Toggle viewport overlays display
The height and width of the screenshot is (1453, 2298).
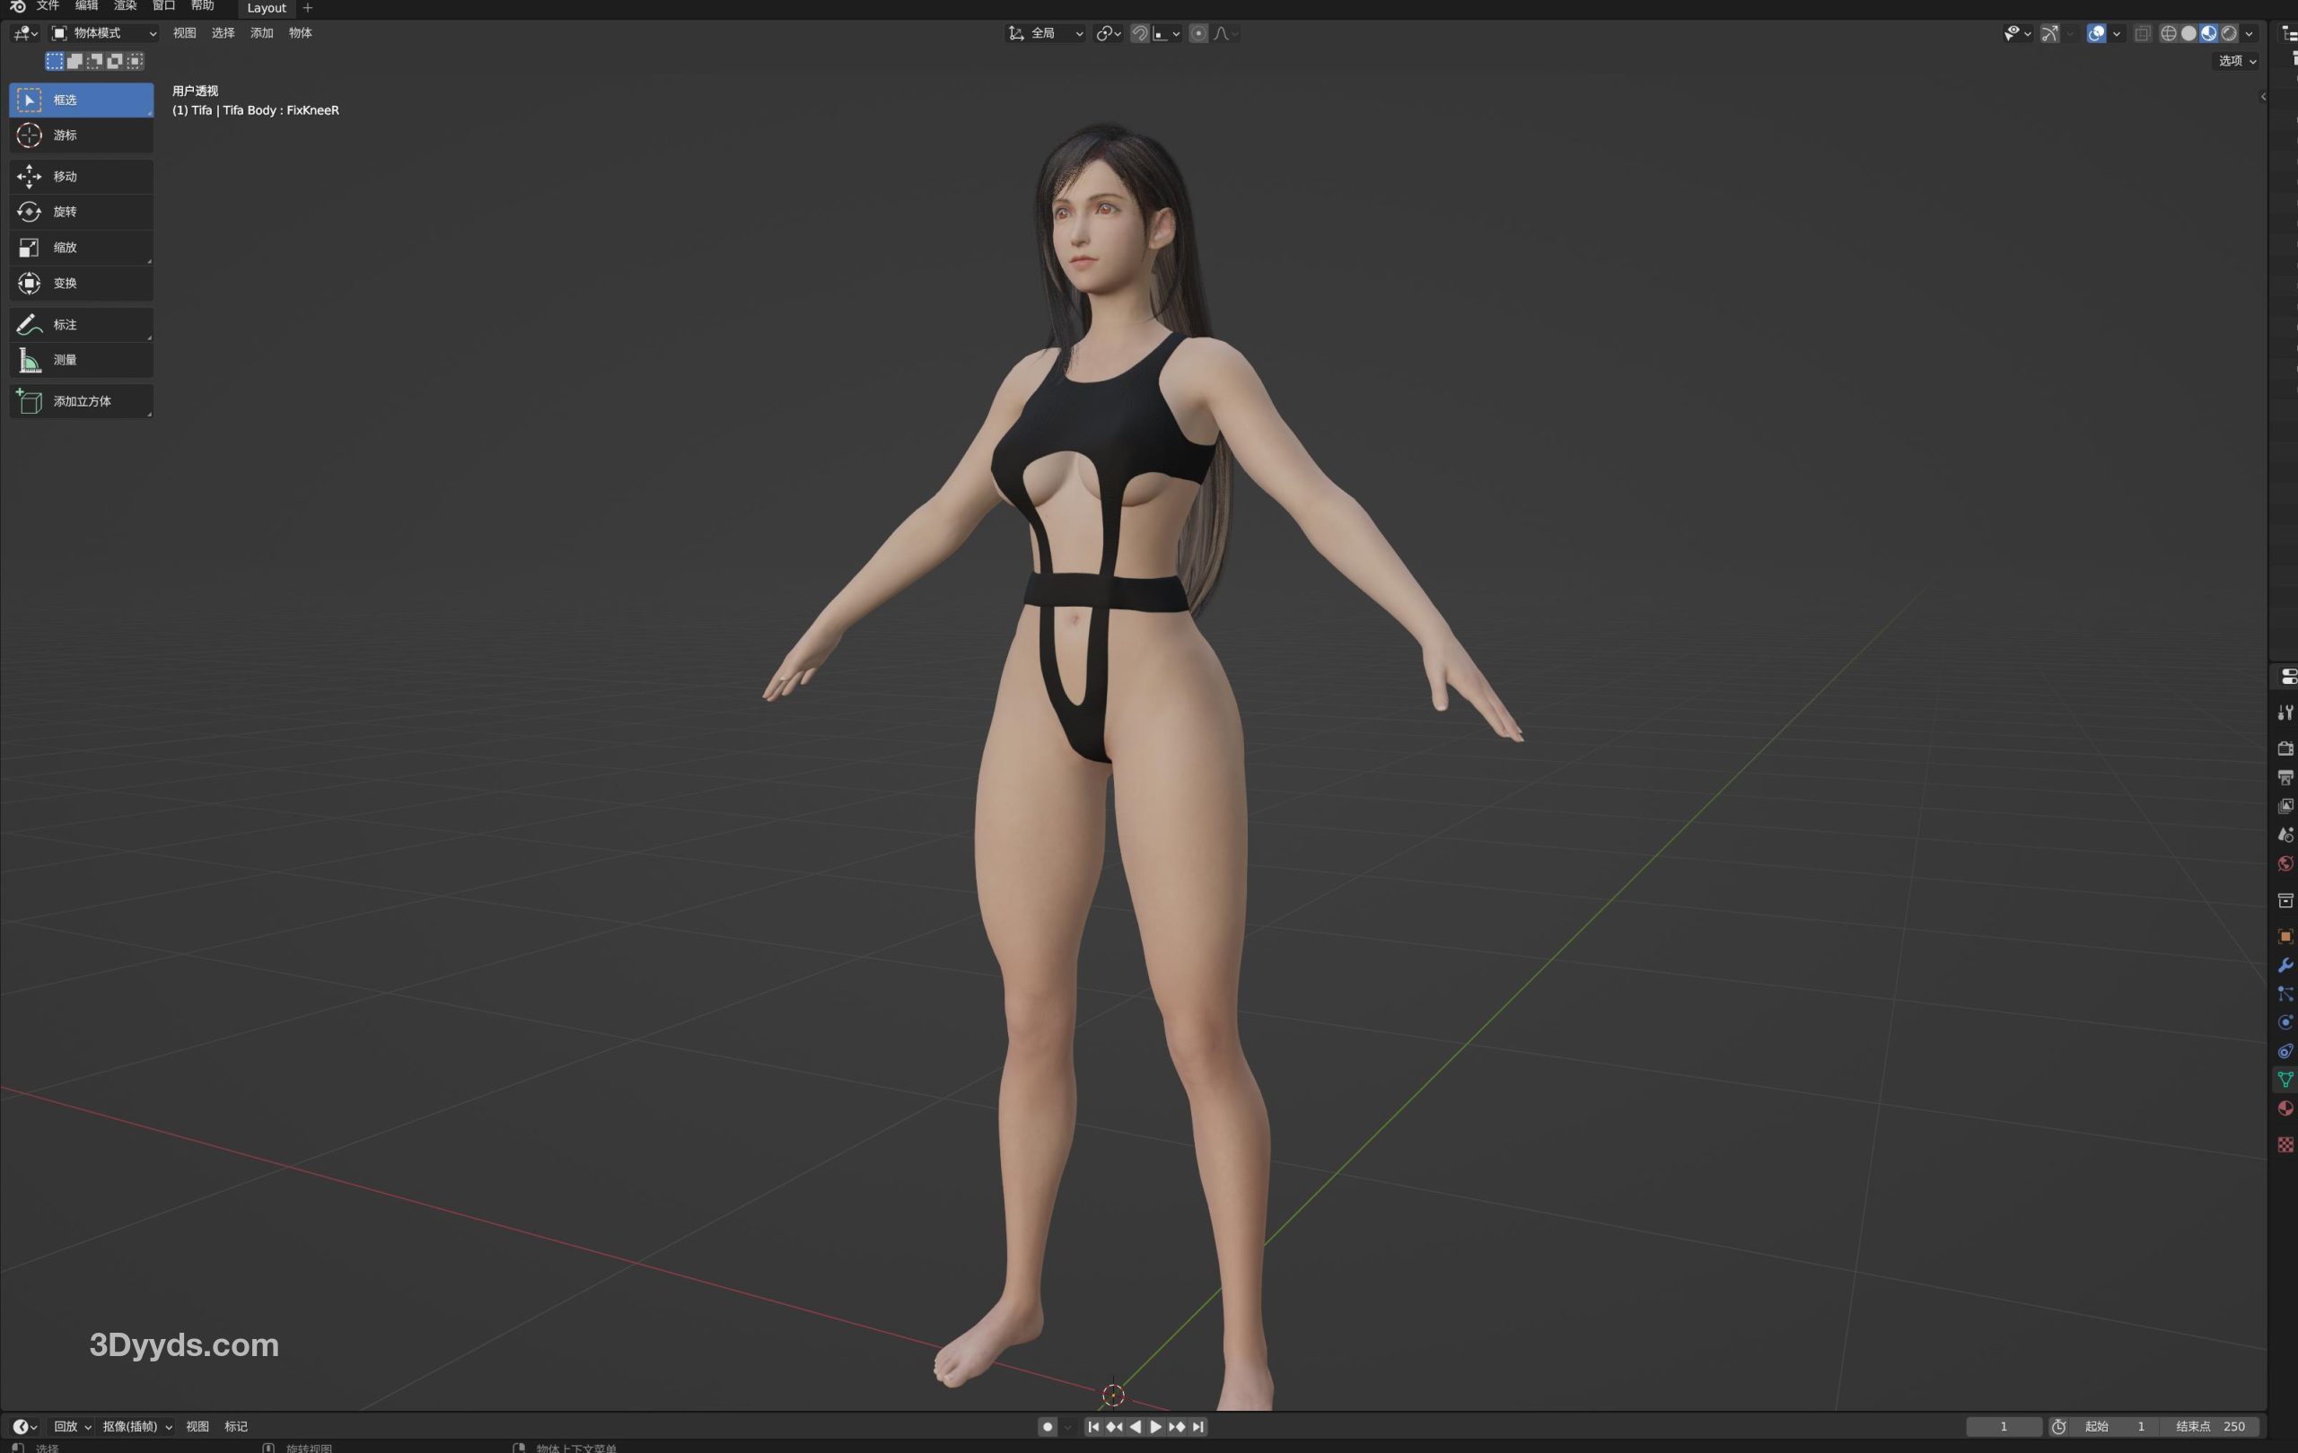tap(2096, 33)
